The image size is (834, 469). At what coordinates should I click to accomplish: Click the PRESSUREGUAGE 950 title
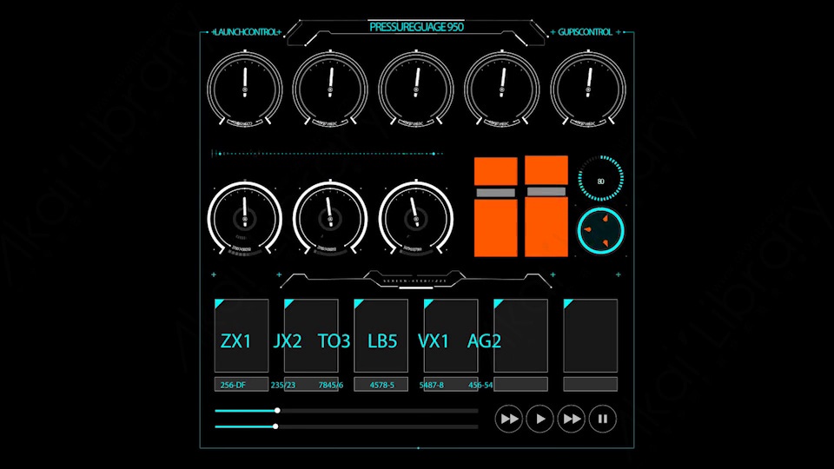[x=416, y=27]
